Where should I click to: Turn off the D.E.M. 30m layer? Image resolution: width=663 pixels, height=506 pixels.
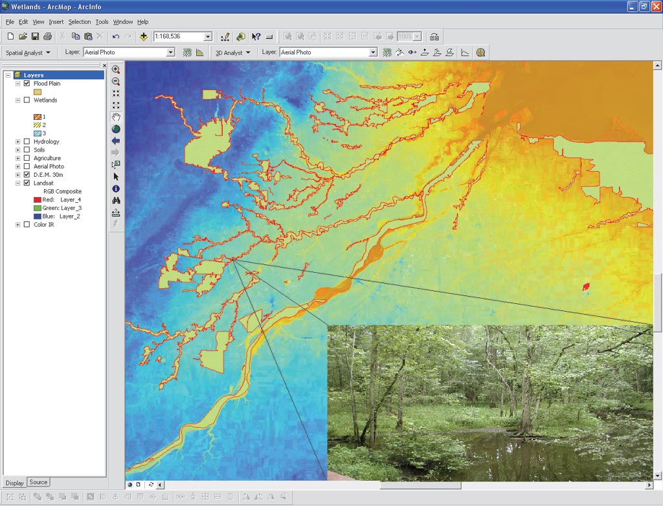pyautogui.click(x=27, y=175)
